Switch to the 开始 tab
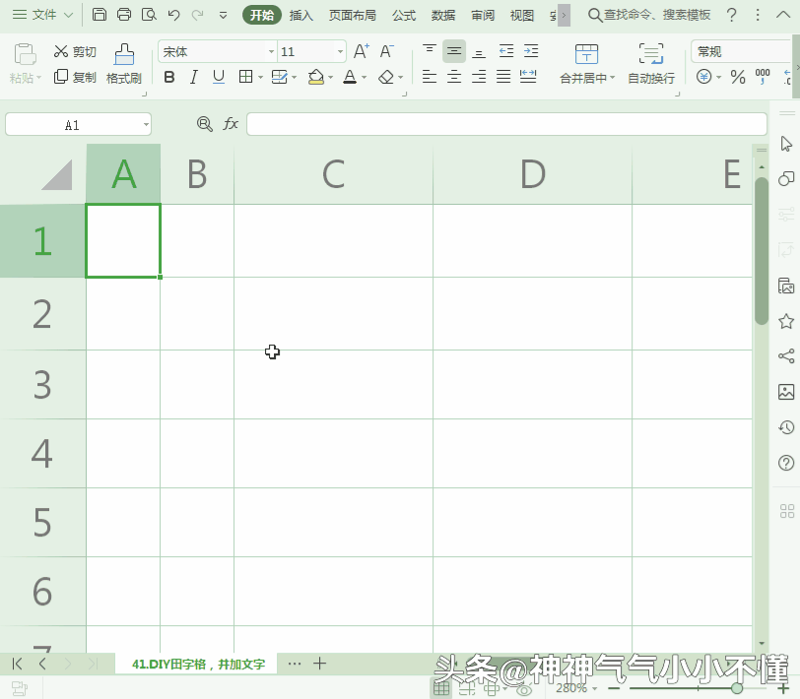 click(262, 16)
